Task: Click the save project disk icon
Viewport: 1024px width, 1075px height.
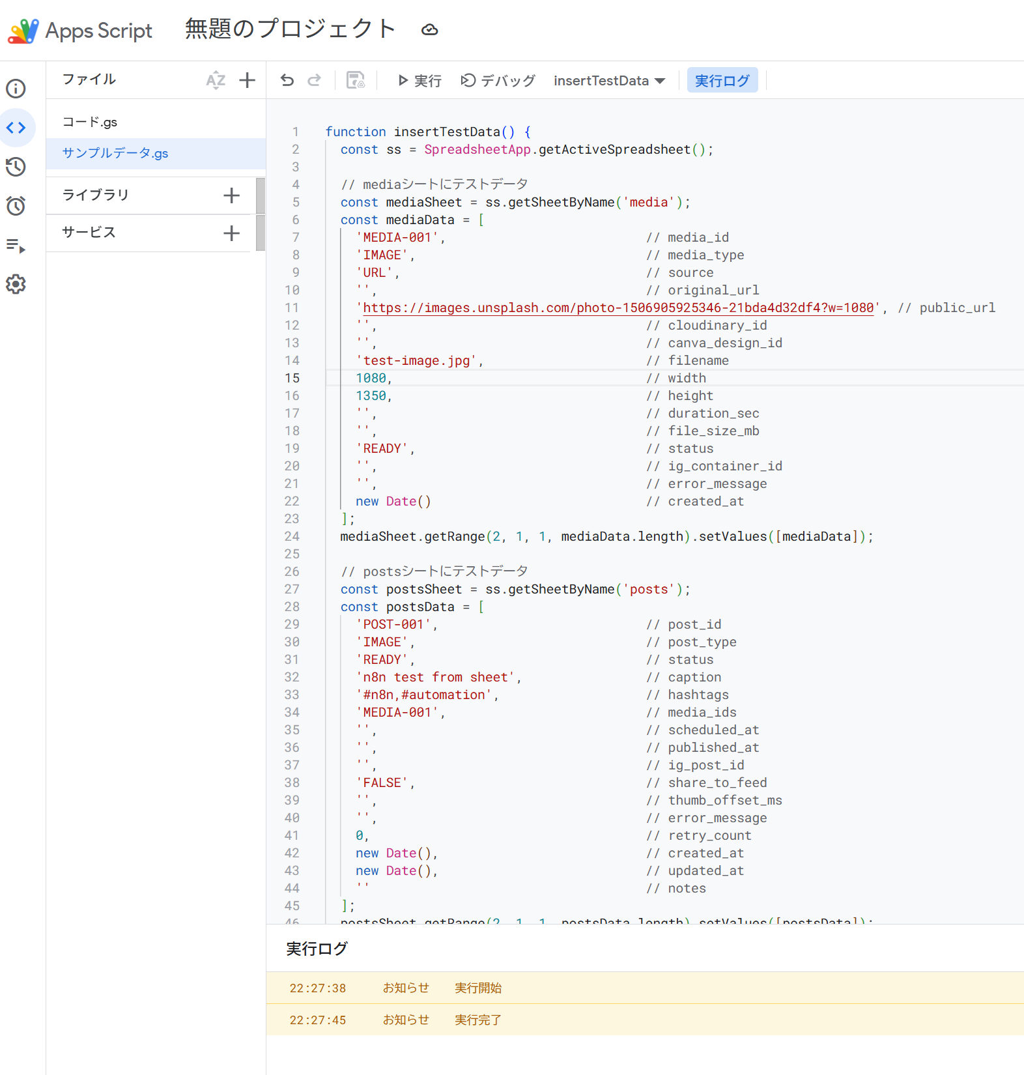Action: tap(356, 80)
